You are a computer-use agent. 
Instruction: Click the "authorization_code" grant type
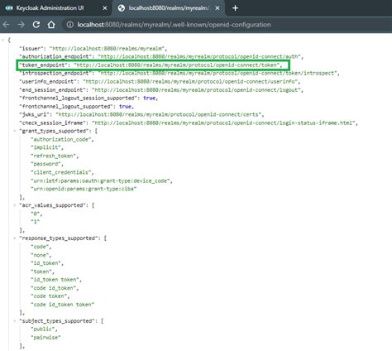point(61,139)
